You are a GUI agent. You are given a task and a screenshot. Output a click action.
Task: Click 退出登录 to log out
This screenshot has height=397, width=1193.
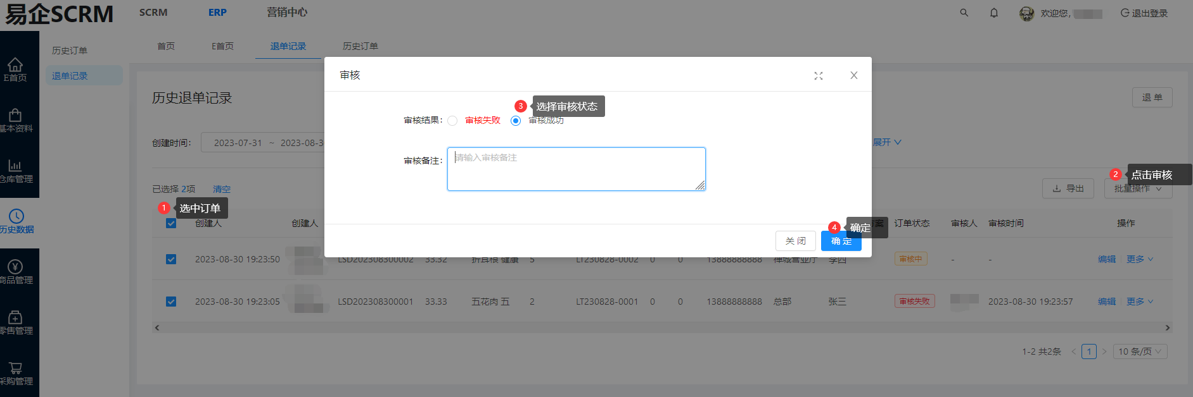1144,13
